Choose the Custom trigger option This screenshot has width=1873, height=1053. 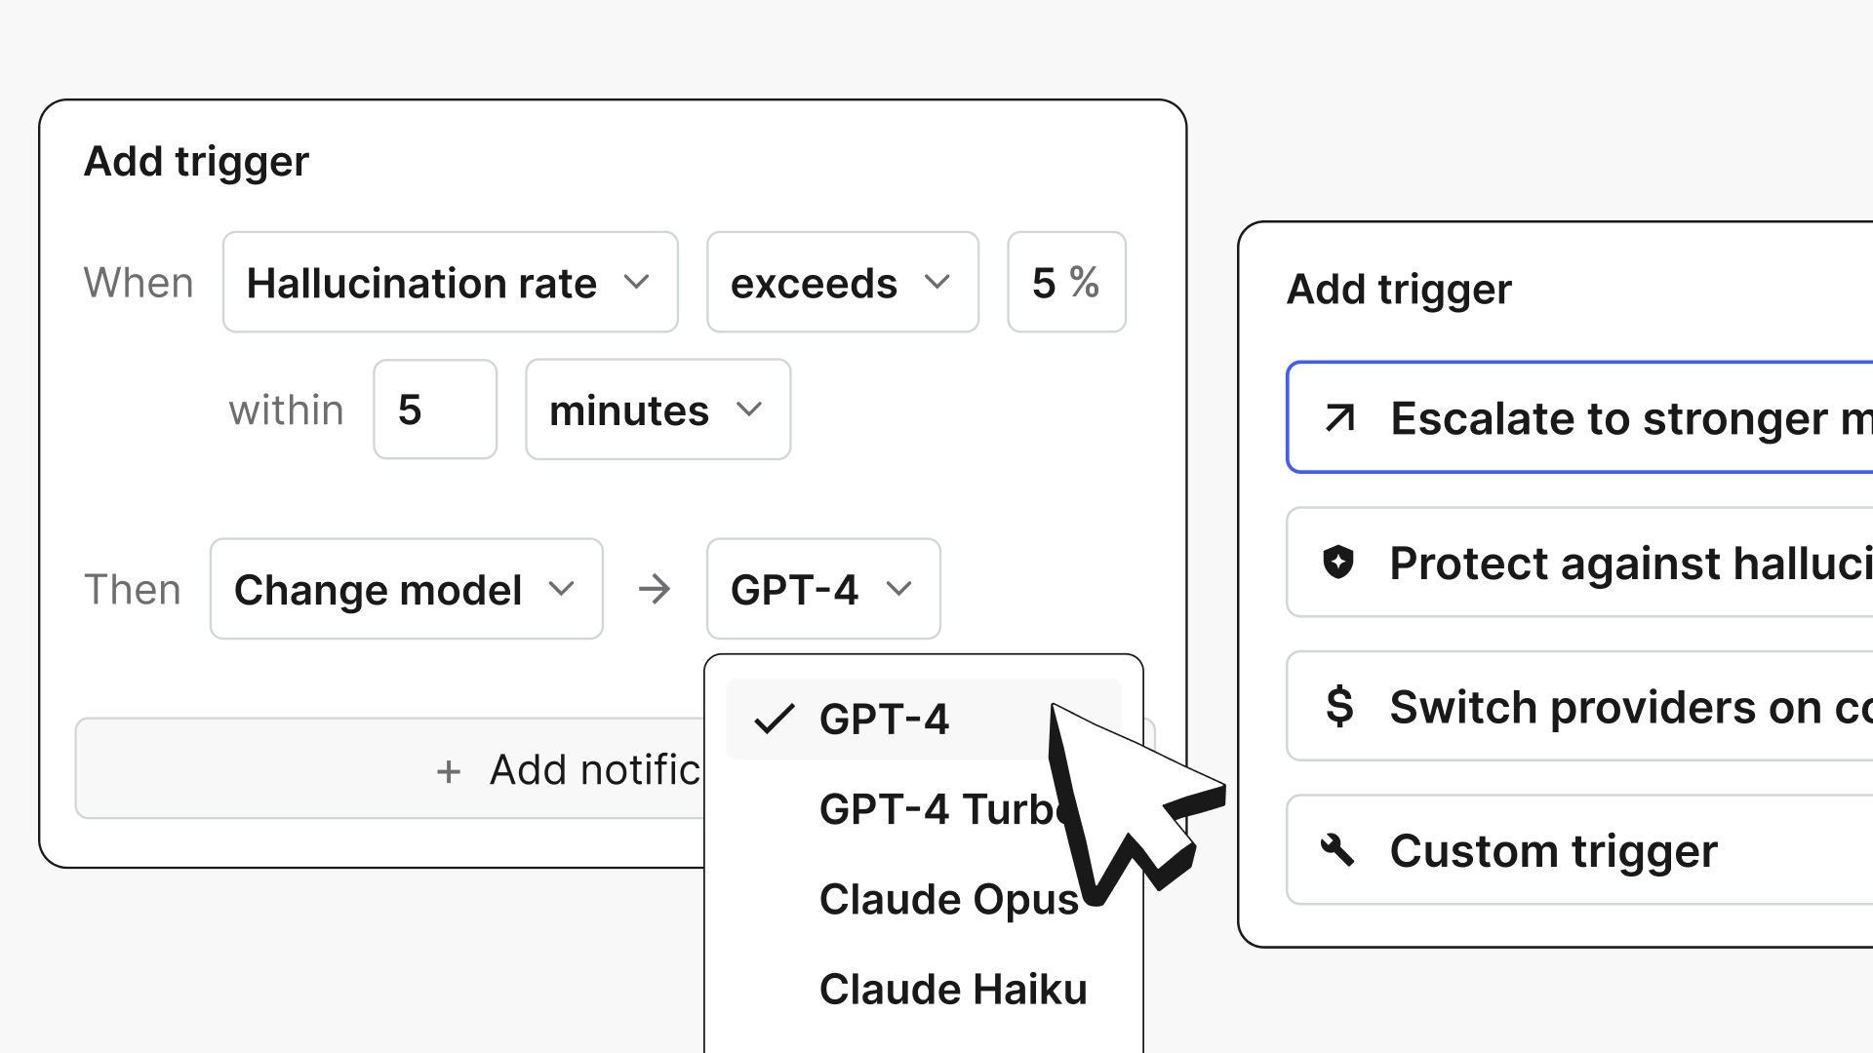tap(1579, 850)
